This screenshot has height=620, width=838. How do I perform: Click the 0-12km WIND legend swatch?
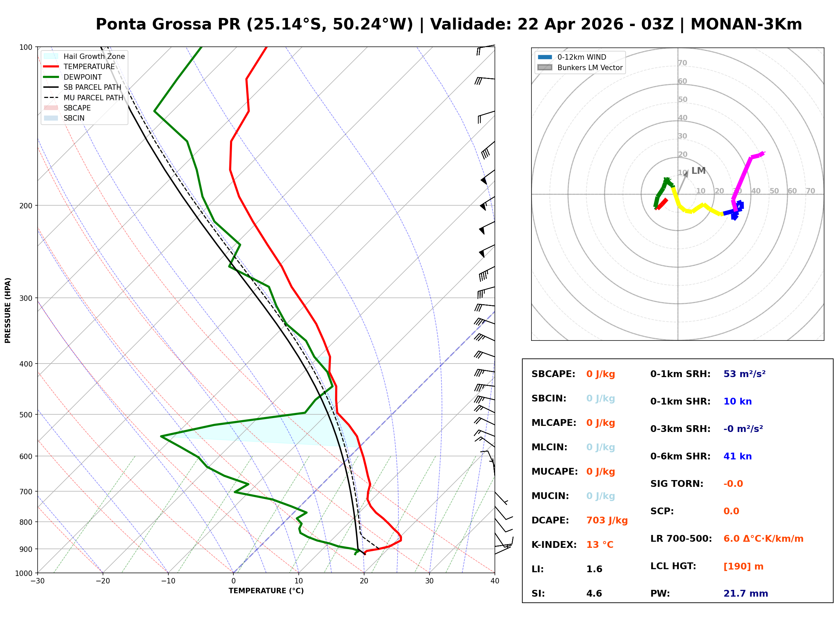coord(545,57)
